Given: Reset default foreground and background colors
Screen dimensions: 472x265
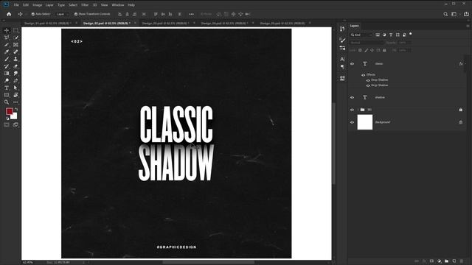Looking at the screenshot, I should click(7, 119).
